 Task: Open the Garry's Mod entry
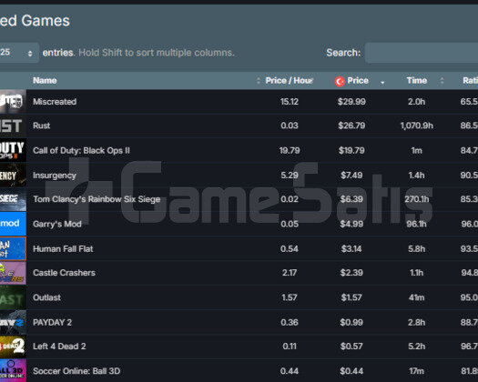coord(57,224)
